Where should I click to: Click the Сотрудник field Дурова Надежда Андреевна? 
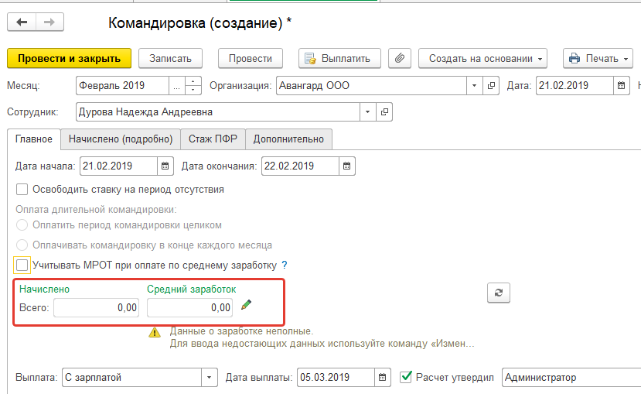tap(218, 111)
